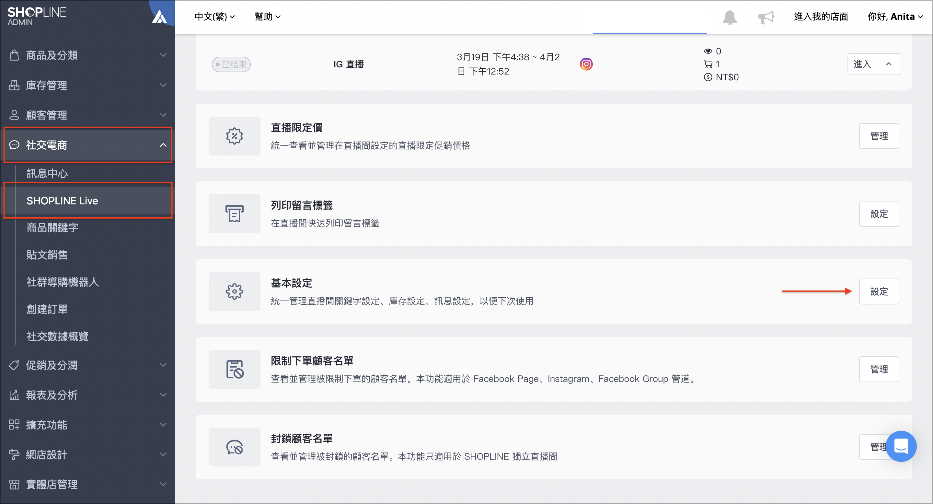Click the storefront icon beside 實體店管理
The width and height of the screenshot is (933, 504).
click(x=14, y=484)
